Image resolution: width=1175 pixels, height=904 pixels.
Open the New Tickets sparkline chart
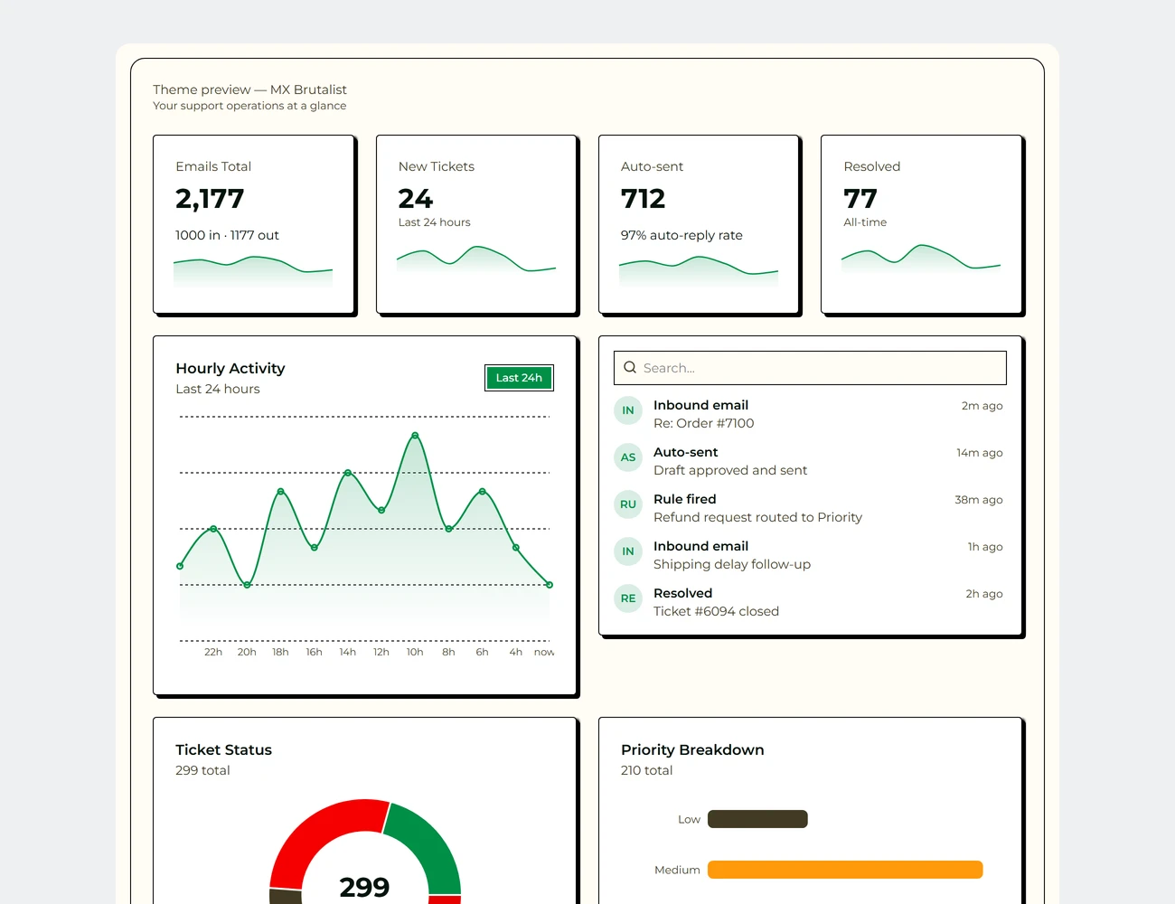476,259
